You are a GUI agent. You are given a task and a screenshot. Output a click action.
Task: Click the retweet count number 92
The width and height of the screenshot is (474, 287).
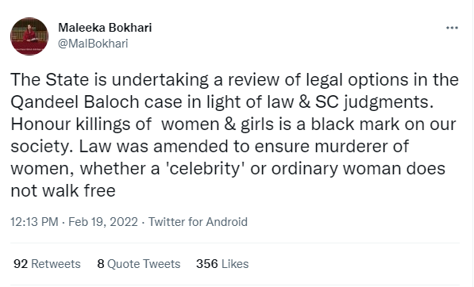pos(21,264)
